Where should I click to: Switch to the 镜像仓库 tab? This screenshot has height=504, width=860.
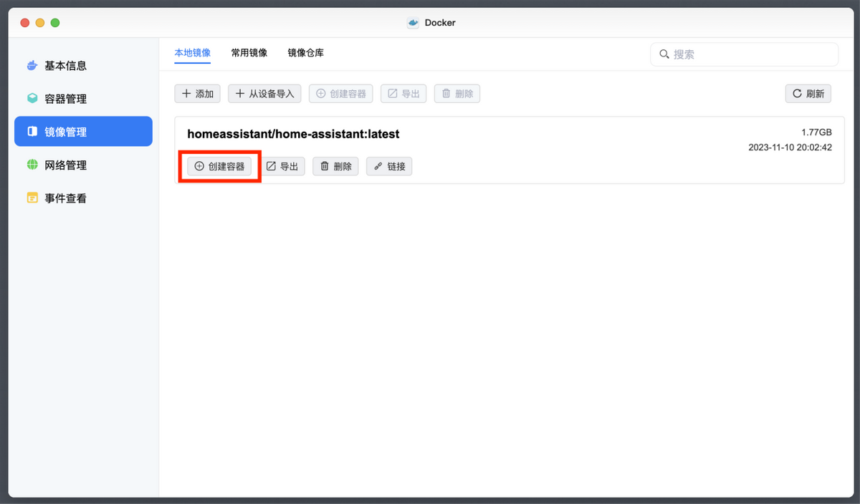coord(306,53)
